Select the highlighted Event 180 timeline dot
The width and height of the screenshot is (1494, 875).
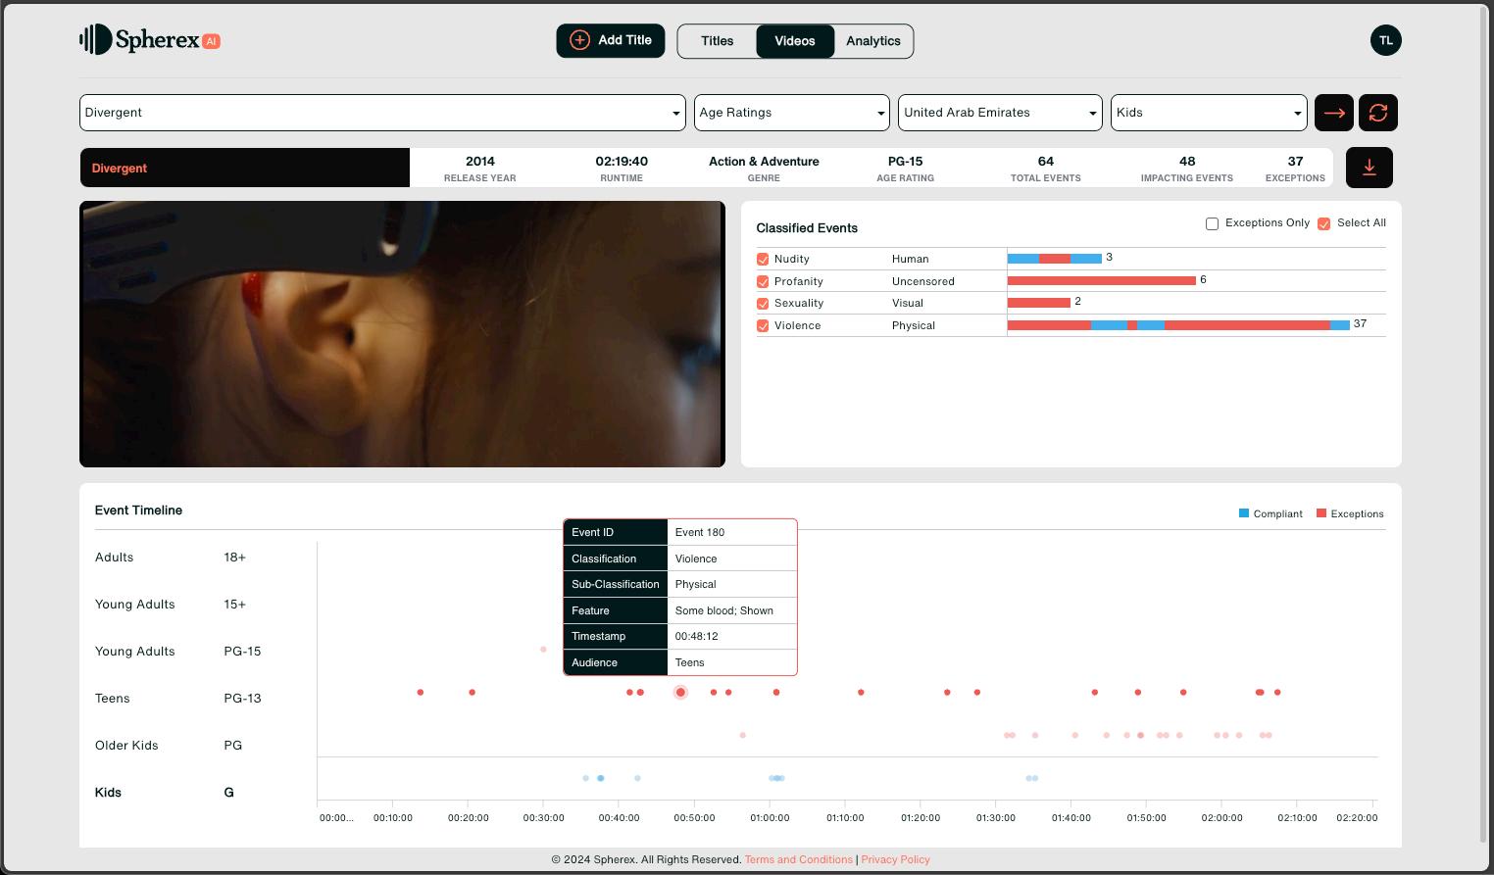point(680,693)
